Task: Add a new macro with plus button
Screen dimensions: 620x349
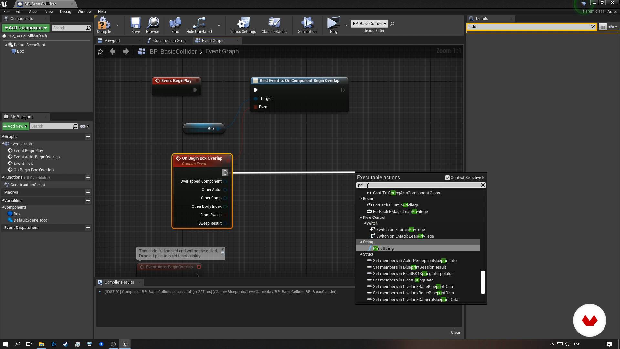Action: pyautogui.click(x=88, y=192)
